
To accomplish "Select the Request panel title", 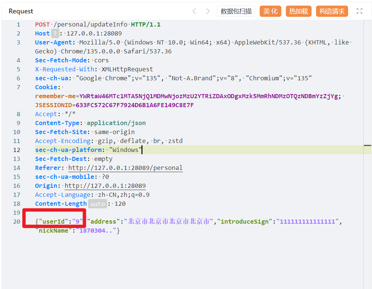I will 21,11.
